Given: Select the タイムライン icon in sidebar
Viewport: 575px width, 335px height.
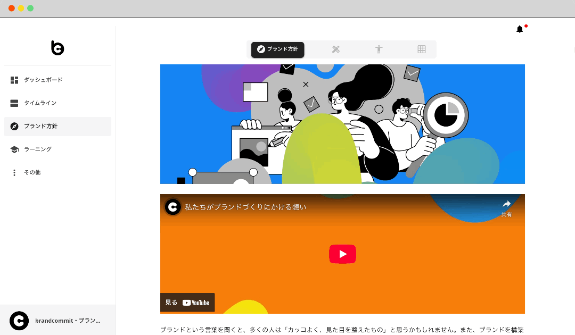Looking at the screenshot, I should (x=14, y=103).
